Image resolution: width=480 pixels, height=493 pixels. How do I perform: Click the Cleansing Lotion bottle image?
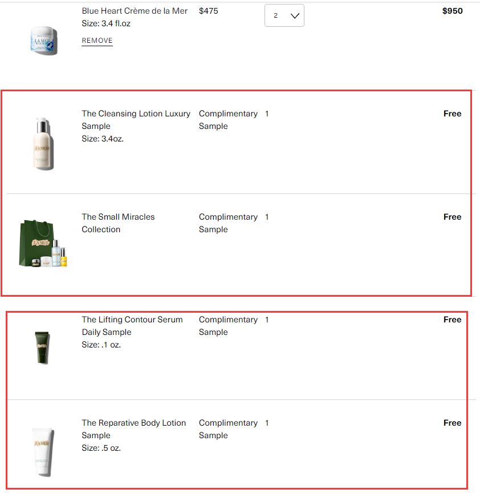click(x=43, y=143)
